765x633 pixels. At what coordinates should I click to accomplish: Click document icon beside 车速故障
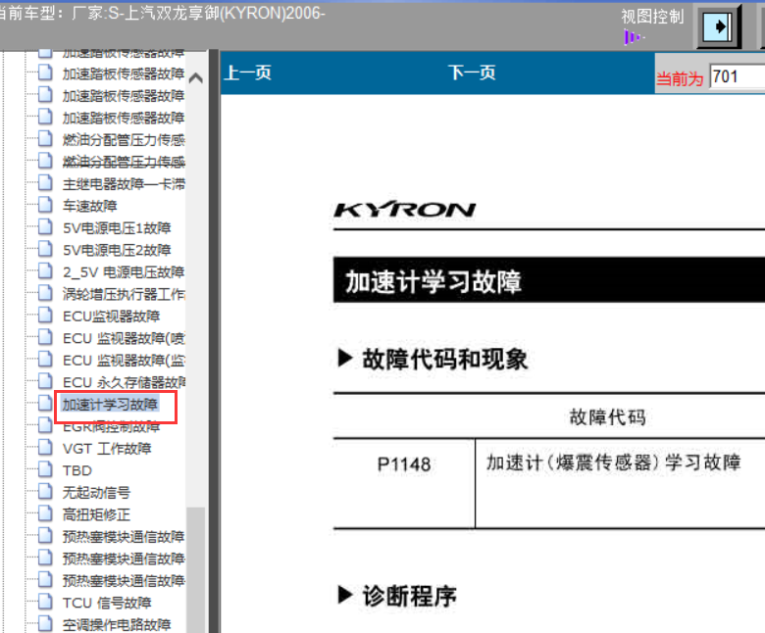[45, 205]
